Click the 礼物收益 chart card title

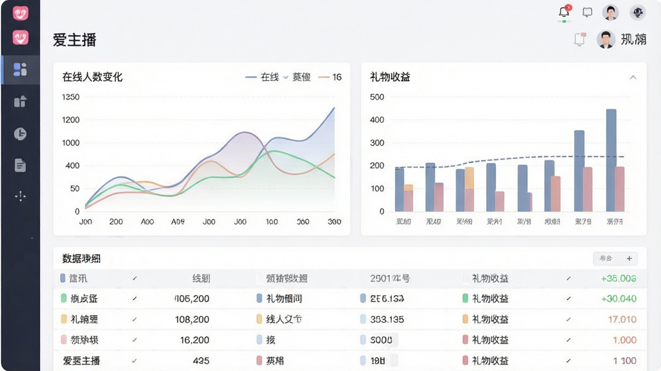coord(390,77)
